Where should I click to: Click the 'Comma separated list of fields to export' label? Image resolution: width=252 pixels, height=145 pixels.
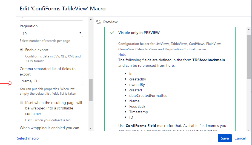[x=48, y=71]
